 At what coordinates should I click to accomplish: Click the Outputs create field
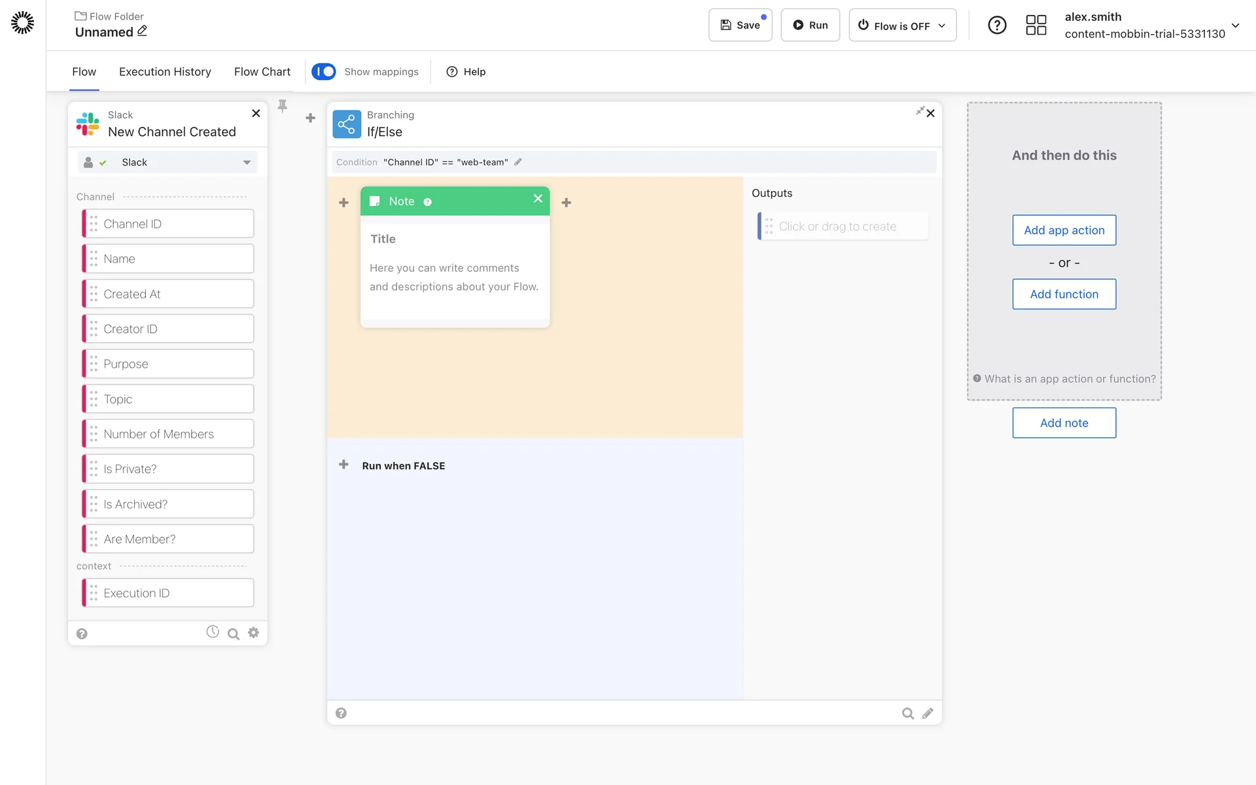pyautogui.click(x=843, y=226)
